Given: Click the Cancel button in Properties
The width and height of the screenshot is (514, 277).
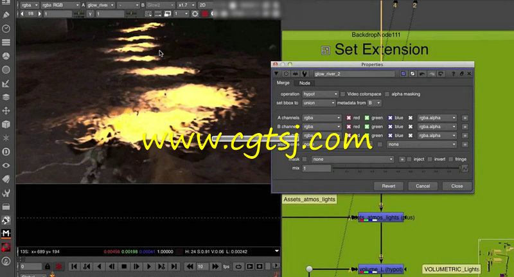Looking at the screenshot, I should (x=423, y=186).
